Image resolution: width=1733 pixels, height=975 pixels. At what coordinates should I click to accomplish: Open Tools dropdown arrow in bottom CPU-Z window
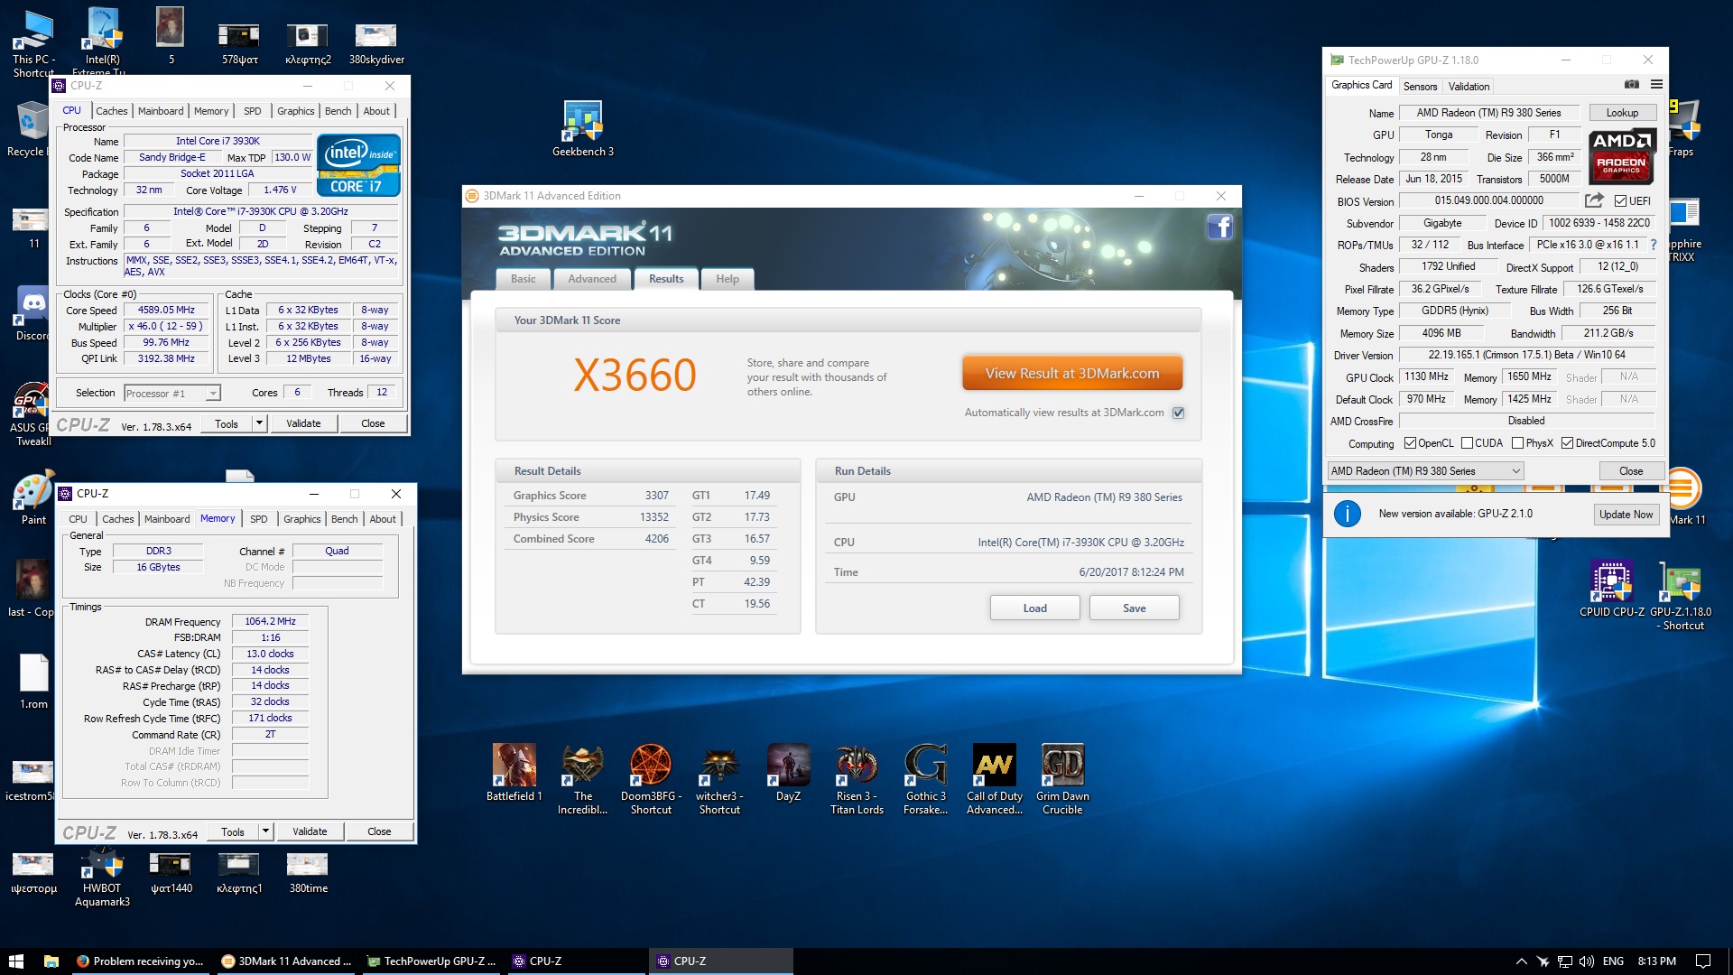click(265, 831)
